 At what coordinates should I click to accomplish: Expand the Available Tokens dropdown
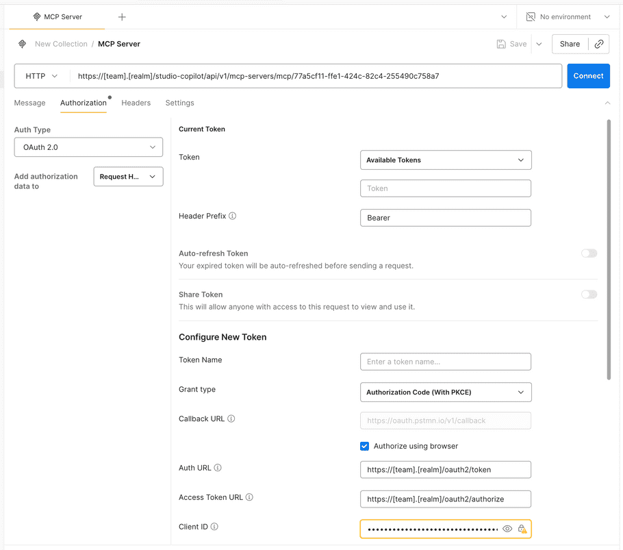(x=446, y=160)
